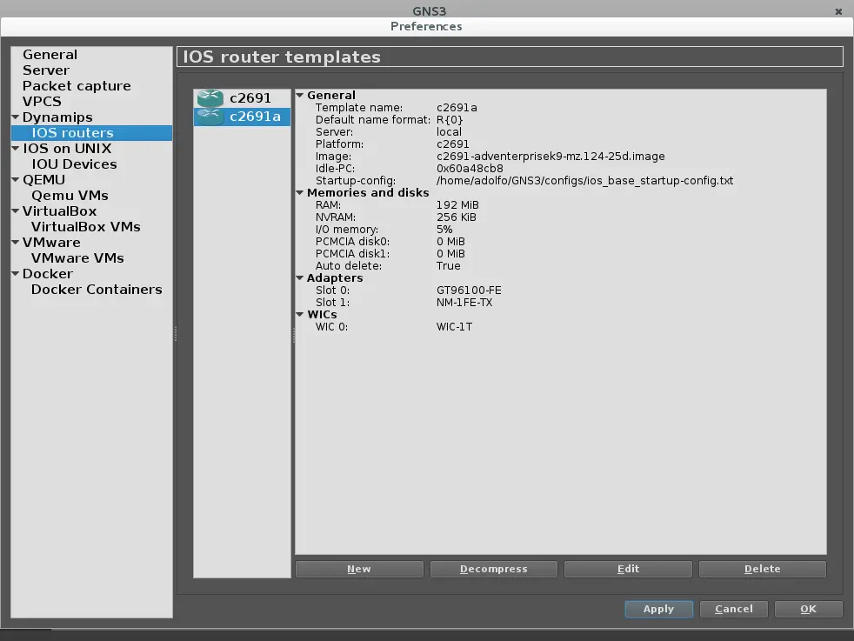Click the Slot 1 NM-1FE-TX value

tap(464, 303)
